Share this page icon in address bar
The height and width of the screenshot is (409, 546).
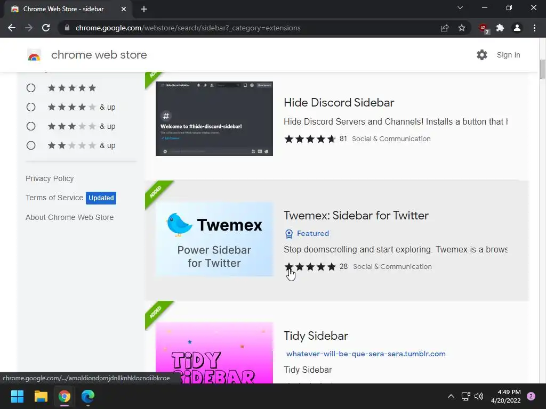click(445, 28)
